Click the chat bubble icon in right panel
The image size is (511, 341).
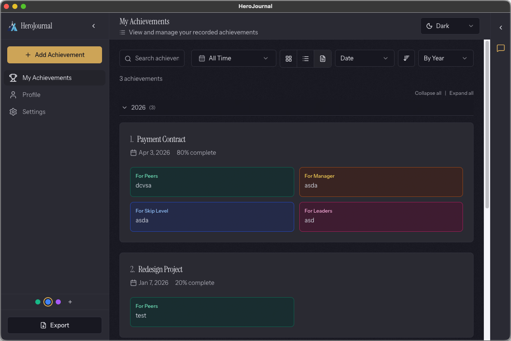click(x=500, y=48)
